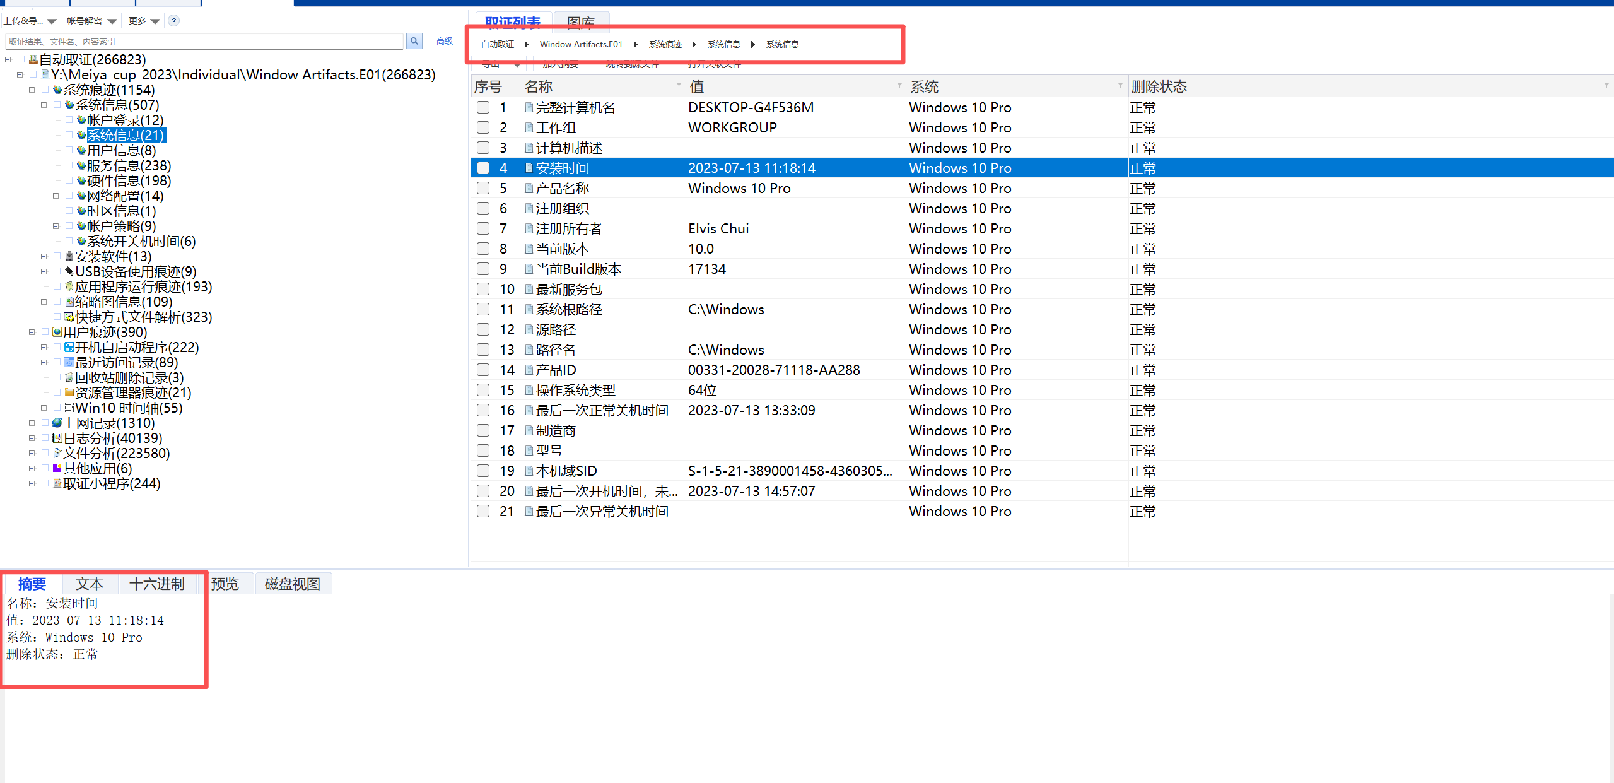The width and height of the screenshot is (1614, 783).
Task: Select the USB设备使用痕迹 tree icon
Action: tap(69, 272)
